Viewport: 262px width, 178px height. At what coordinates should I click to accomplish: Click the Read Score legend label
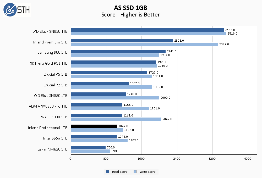click(x=120, y=172)
